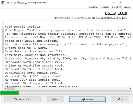The width and height of the screenshot is (133, 104).
Task: Click the horizontal scrollbar left arrow
Action: point(6,89)
